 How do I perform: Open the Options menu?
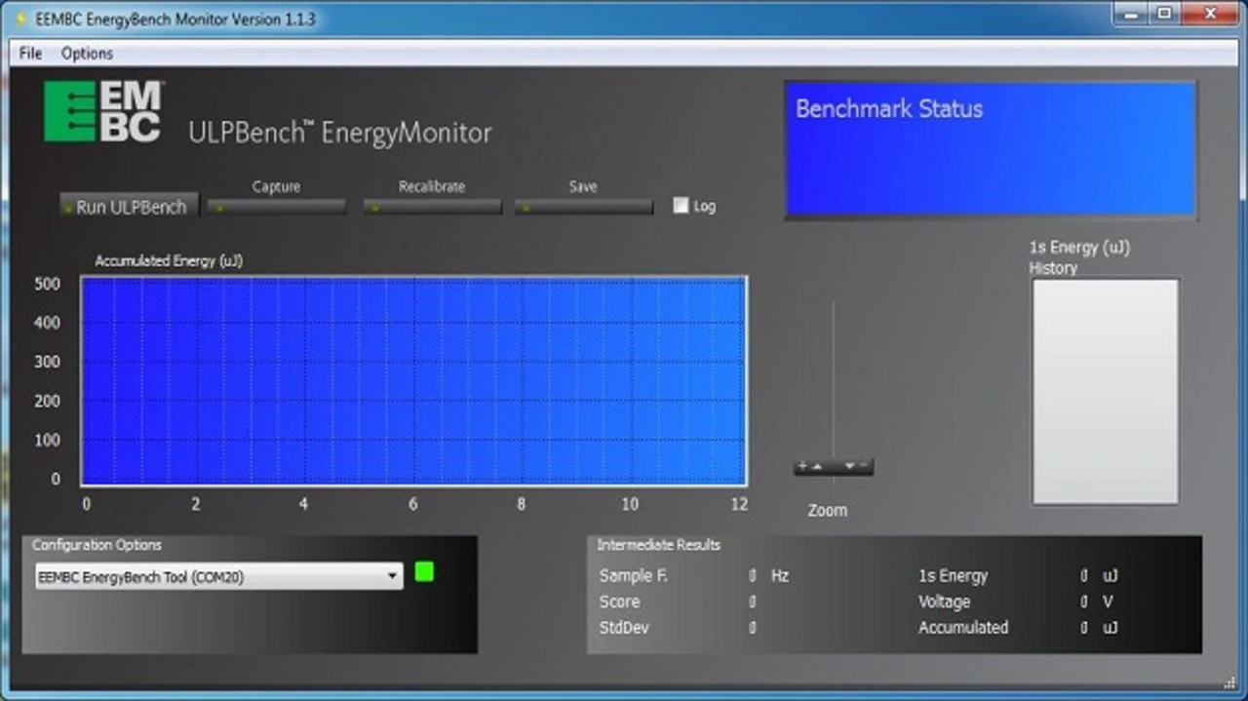pos(87,54)
